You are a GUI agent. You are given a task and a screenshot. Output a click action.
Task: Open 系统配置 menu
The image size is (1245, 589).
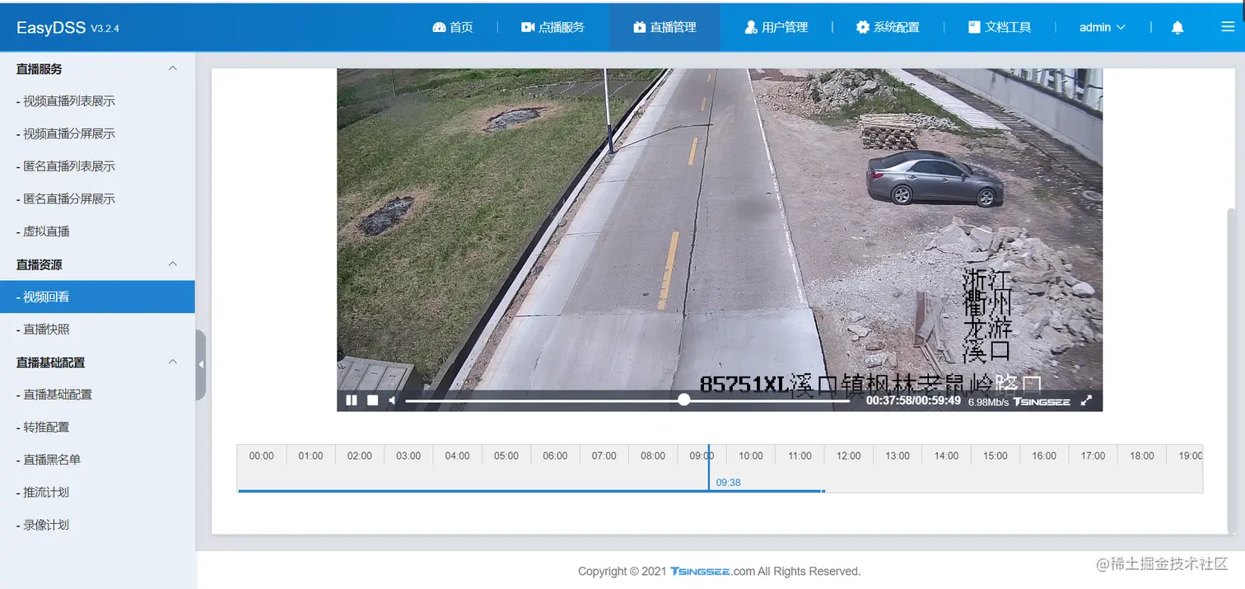coord(888,27)
